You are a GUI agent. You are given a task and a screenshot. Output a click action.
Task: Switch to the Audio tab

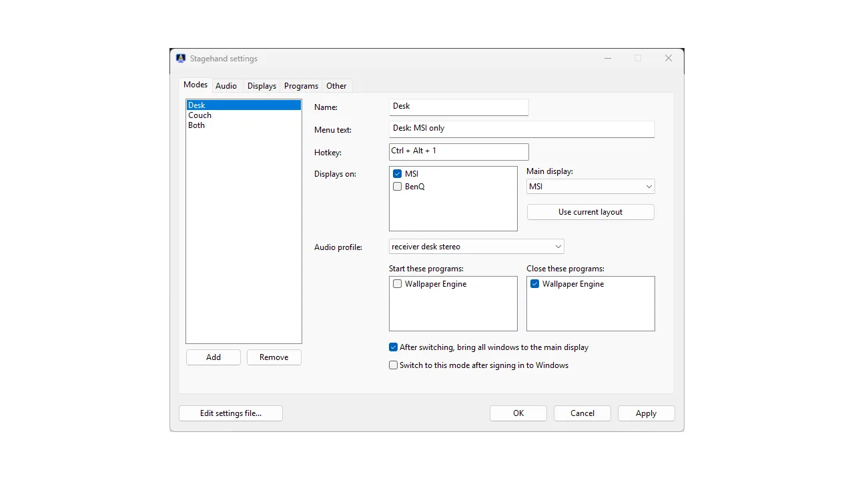pos(226,86)
